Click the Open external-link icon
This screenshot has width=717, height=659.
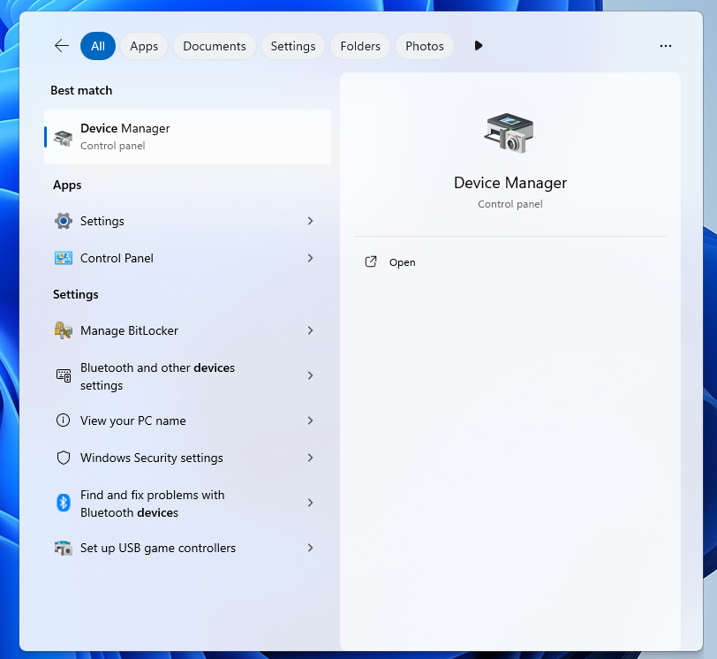(x=371, y=262)
